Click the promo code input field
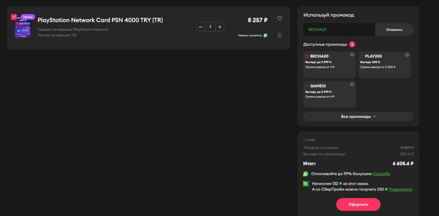439x216 pixels. 339,30
